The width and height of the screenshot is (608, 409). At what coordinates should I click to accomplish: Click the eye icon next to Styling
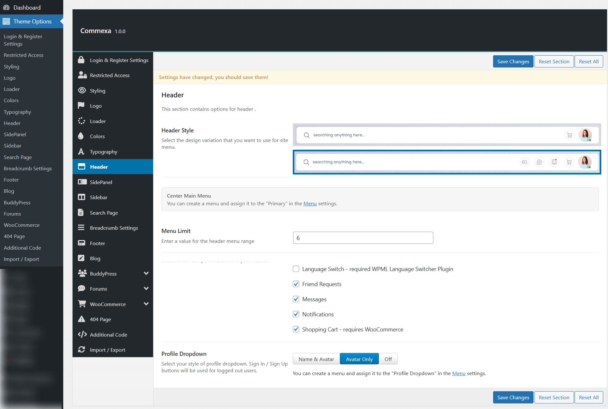(x=82, y=91)
